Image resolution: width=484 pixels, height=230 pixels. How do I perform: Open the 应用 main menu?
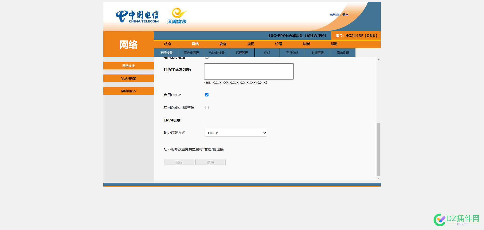pyautogui.click(x=251, y=44)
